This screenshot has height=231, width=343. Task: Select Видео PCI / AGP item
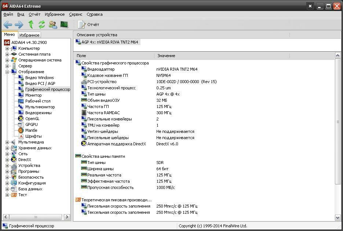click(40, 83)
